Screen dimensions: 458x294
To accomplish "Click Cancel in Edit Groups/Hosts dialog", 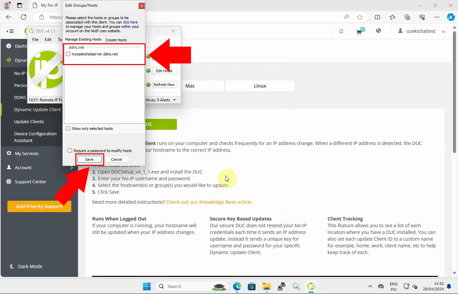I will 116,159.
